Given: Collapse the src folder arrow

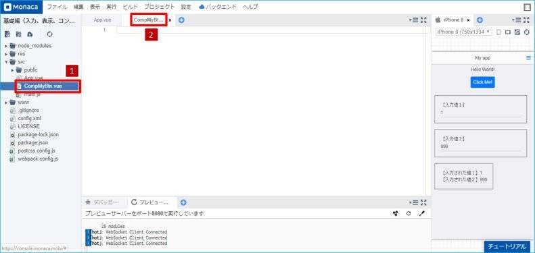Looking at the screenshot, I should tap(6, 62).
